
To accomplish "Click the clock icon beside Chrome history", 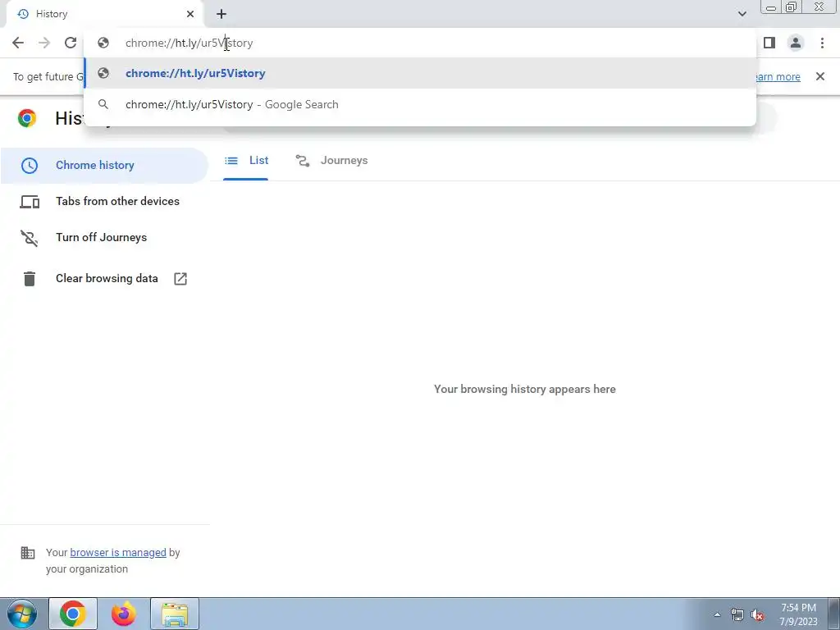I will pyautogui.click(x=30, y=165).
